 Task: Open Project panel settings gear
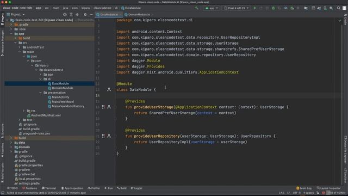85,15
